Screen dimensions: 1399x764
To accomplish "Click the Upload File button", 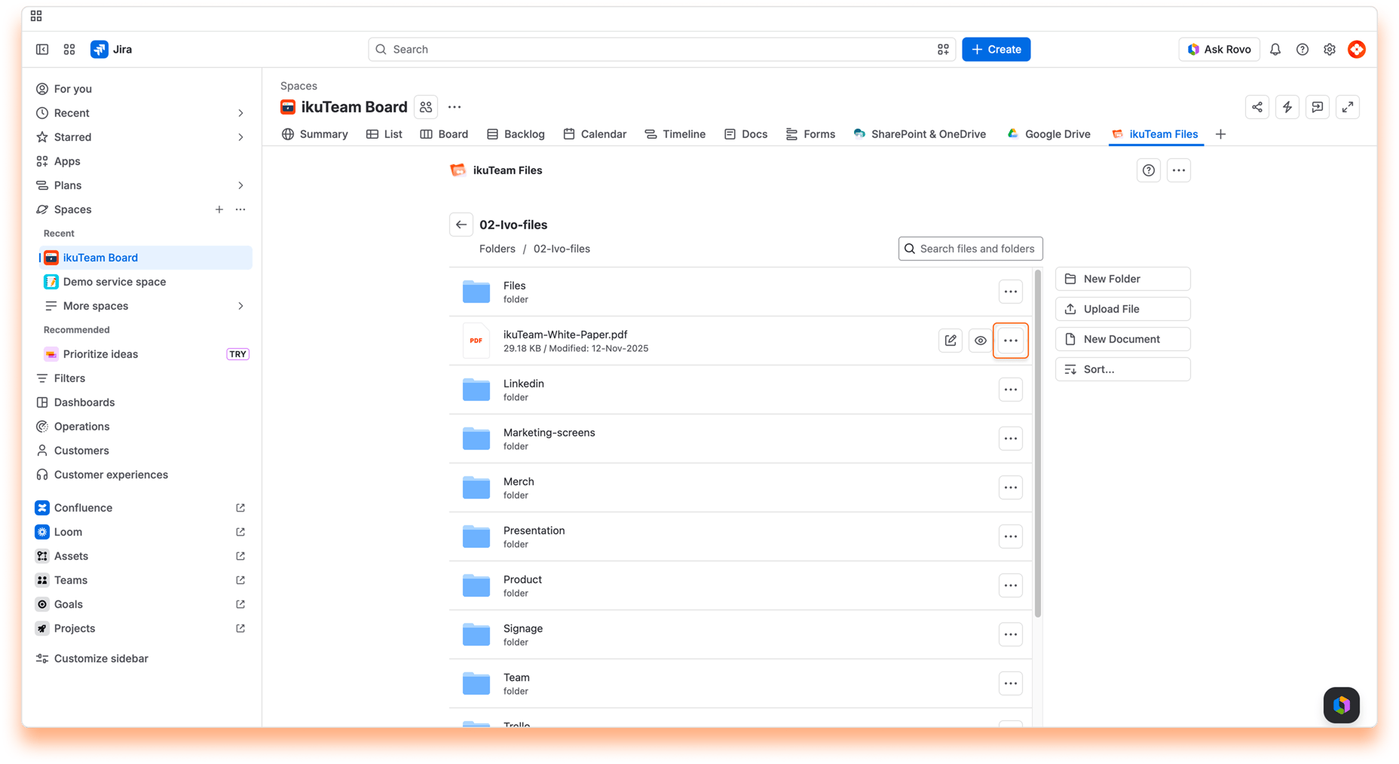I will point(1122,309).
